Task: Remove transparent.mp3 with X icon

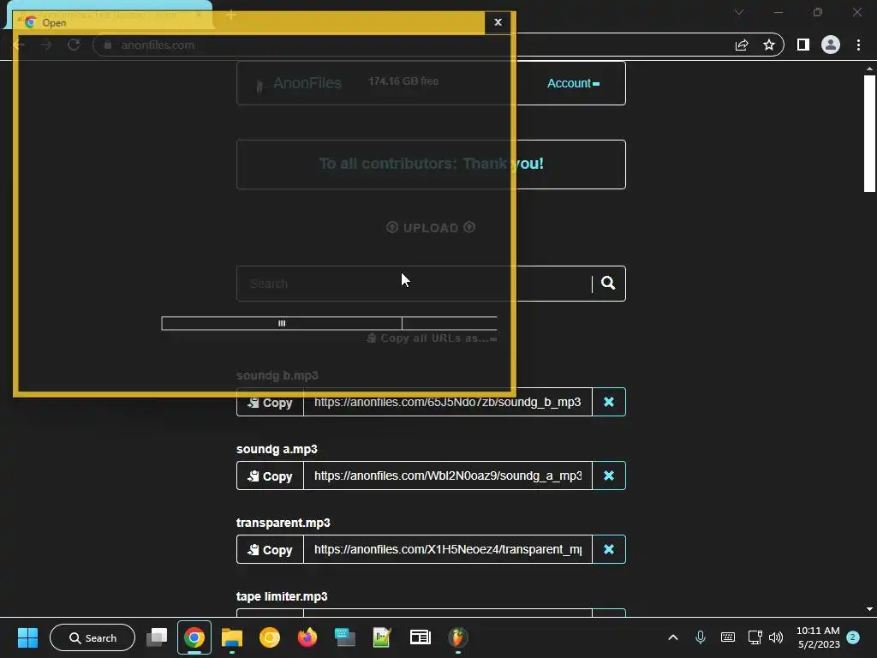Action: [609, 549]
